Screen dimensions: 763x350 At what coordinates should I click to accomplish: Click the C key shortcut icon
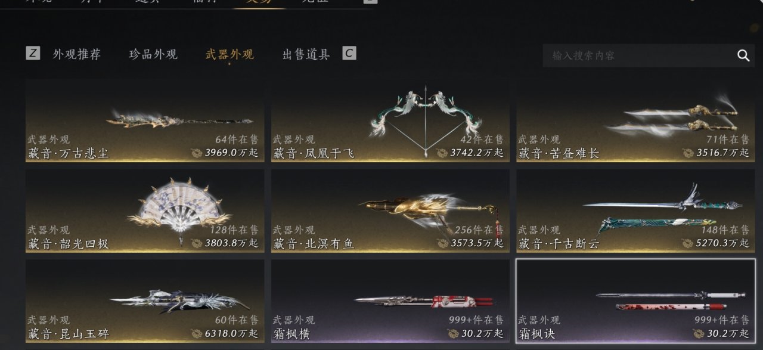349,53
